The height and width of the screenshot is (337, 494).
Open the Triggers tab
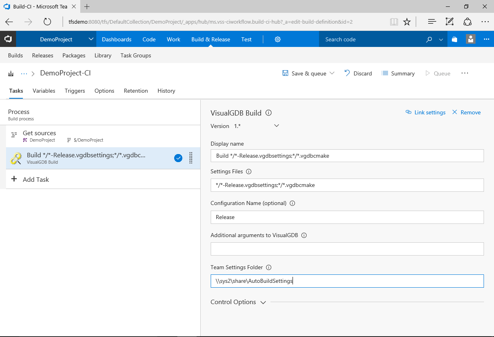[x=75, y=91]
